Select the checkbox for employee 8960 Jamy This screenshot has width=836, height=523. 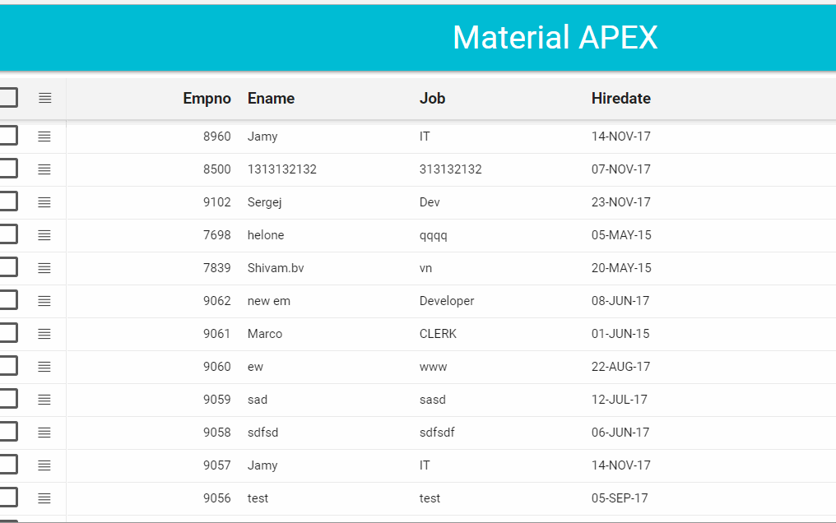coord(7,135)
